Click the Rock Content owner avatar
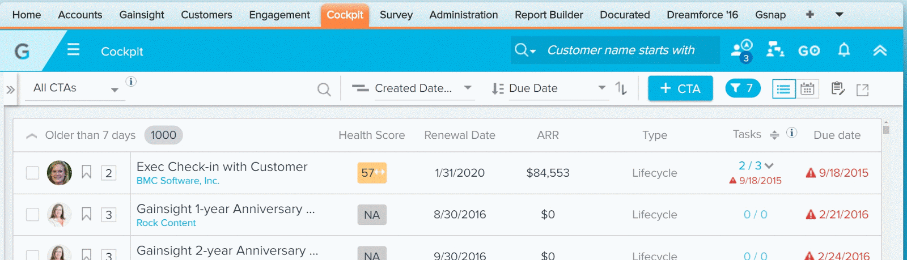 tap(59, 215)
